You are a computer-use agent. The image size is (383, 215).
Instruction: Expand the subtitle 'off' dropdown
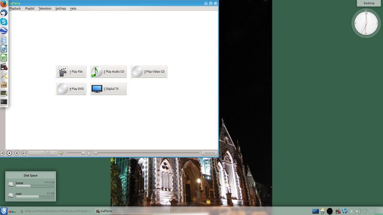pyautogui.click(x=51, y=153)
